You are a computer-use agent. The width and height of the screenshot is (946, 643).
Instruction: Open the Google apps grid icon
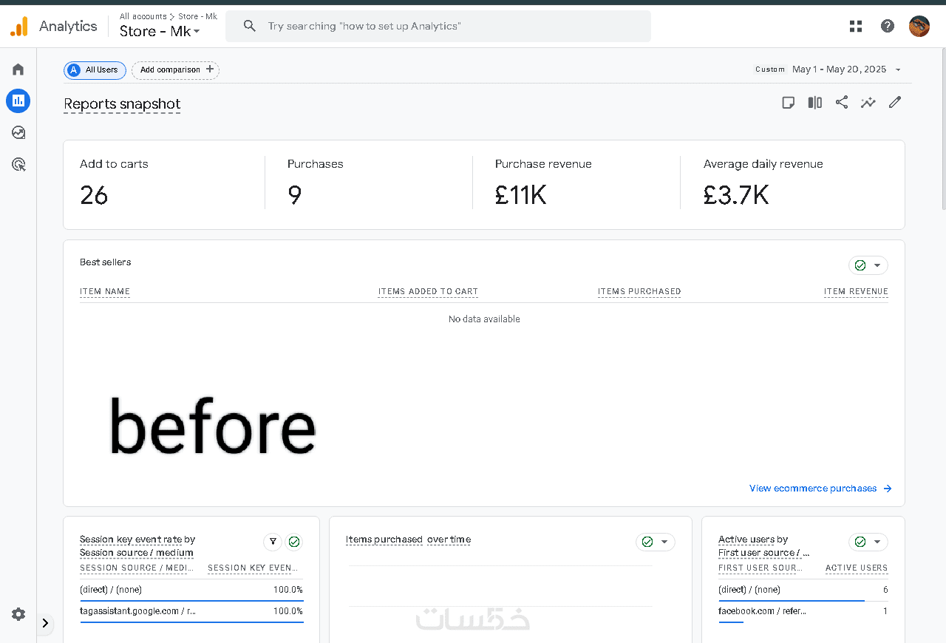pos(856,27)
